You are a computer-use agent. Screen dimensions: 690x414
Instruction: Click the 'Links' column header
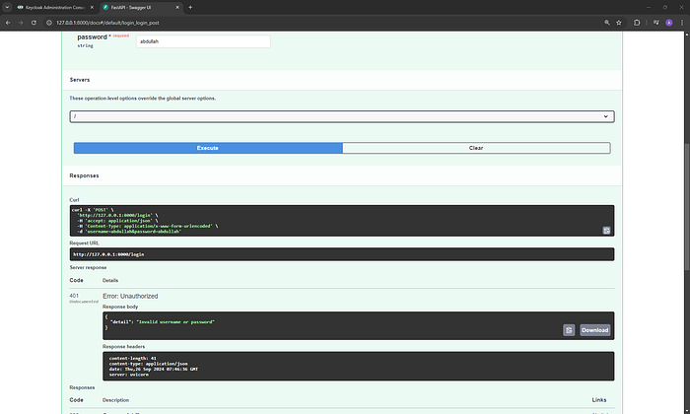pyautogui.click(x=599, y=400)
